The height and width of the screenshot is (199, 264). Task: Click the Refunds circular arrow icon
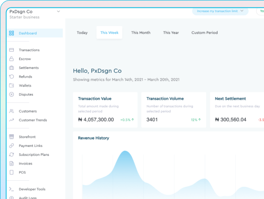11,77
